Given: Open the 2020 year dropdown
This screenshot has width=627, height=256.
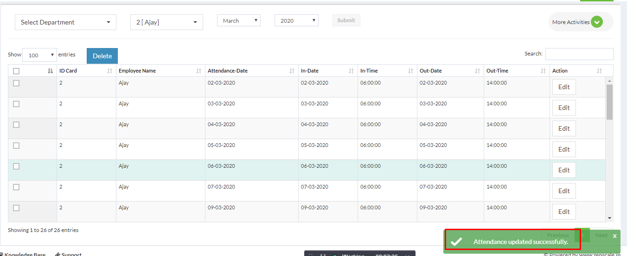Looking at the screenshot, I should (x=296, y=20).
